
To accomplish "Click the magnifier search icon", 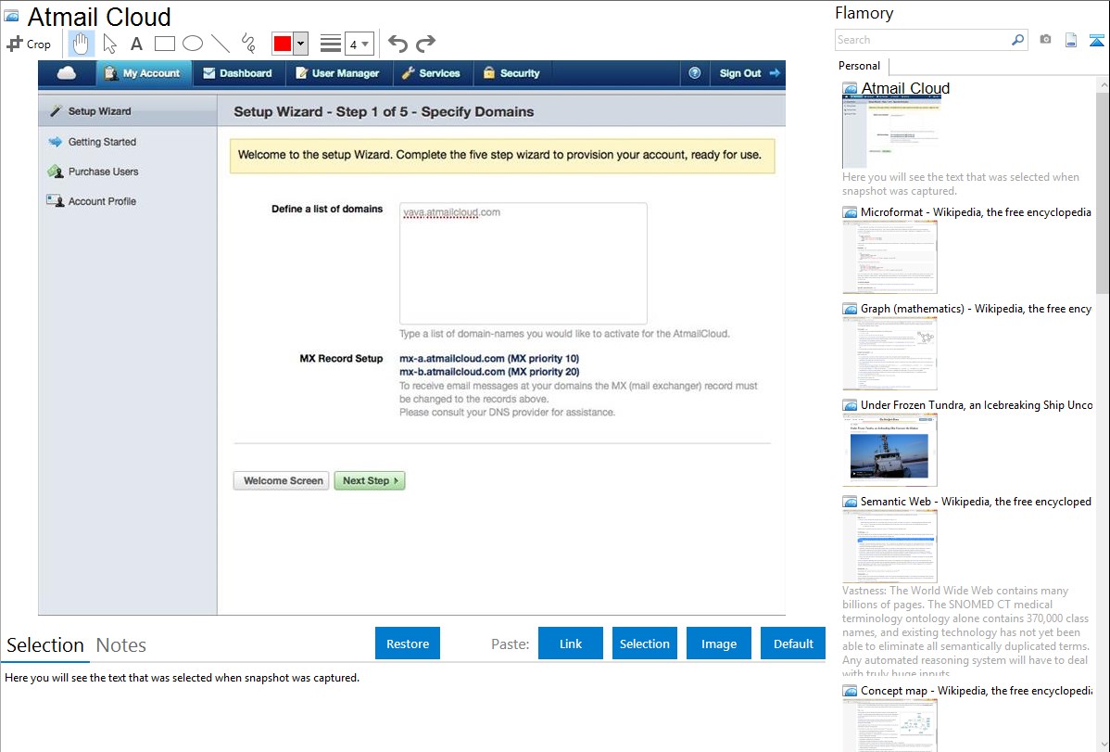I will 1017,40.
